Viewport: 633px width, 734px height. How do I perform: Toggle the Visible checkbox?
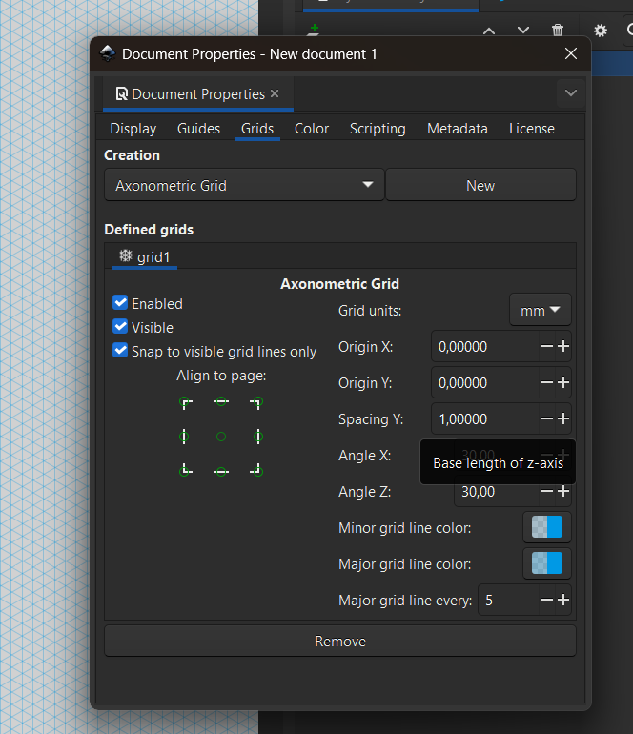[120, 326]
